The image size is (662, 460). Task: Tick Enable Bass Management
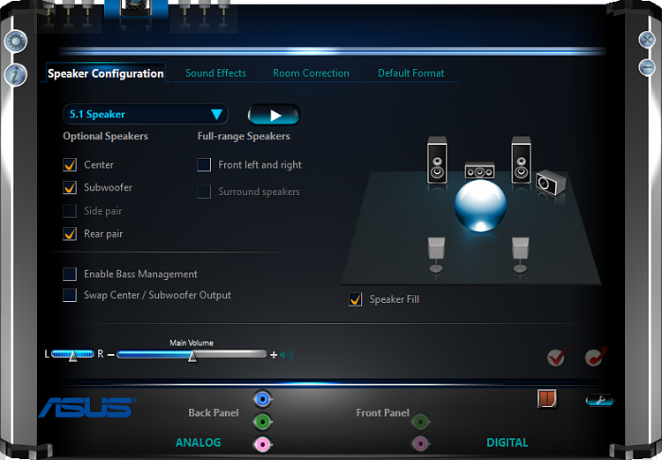click(70, 274)
